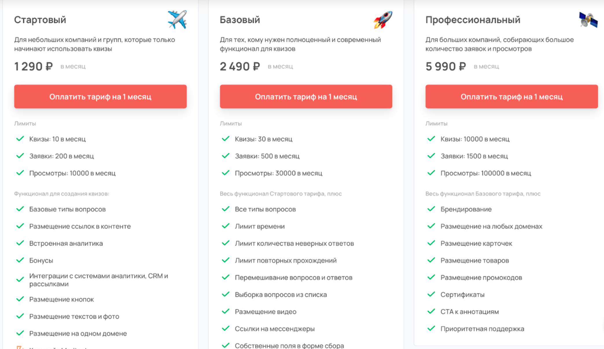This screenshot has width=604, height=349.
Task: Pay for Профессиональный plan for 1 month
Action: tap(511, 97)
